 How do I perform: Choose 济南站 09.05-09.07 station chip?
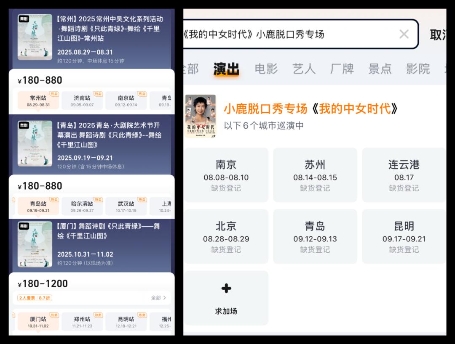[x=82, y=101]
